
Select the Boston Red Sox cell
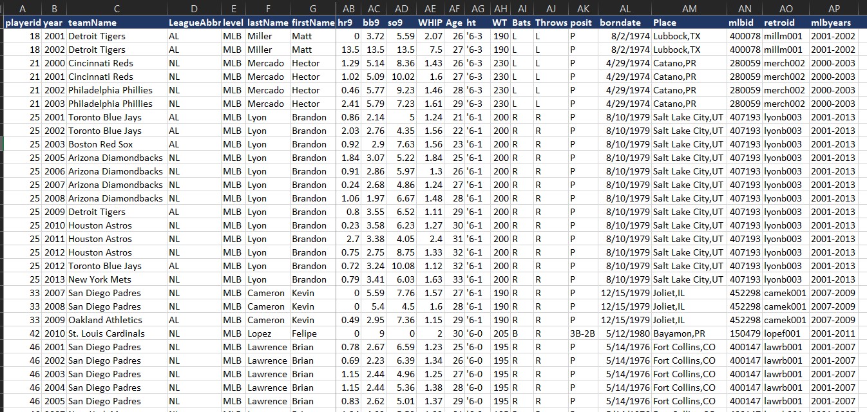100,144
